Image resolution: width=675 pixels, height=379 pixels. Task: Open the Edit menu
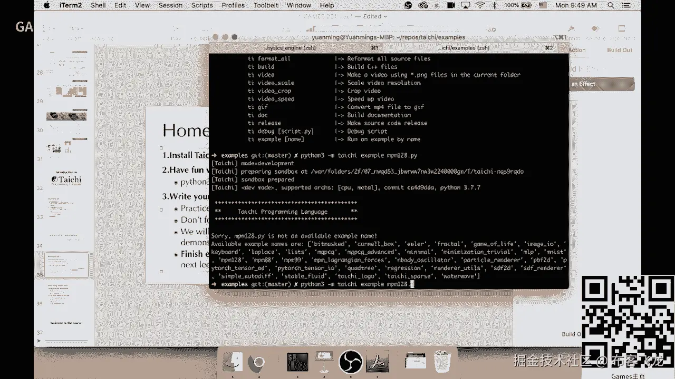(120, 5)
